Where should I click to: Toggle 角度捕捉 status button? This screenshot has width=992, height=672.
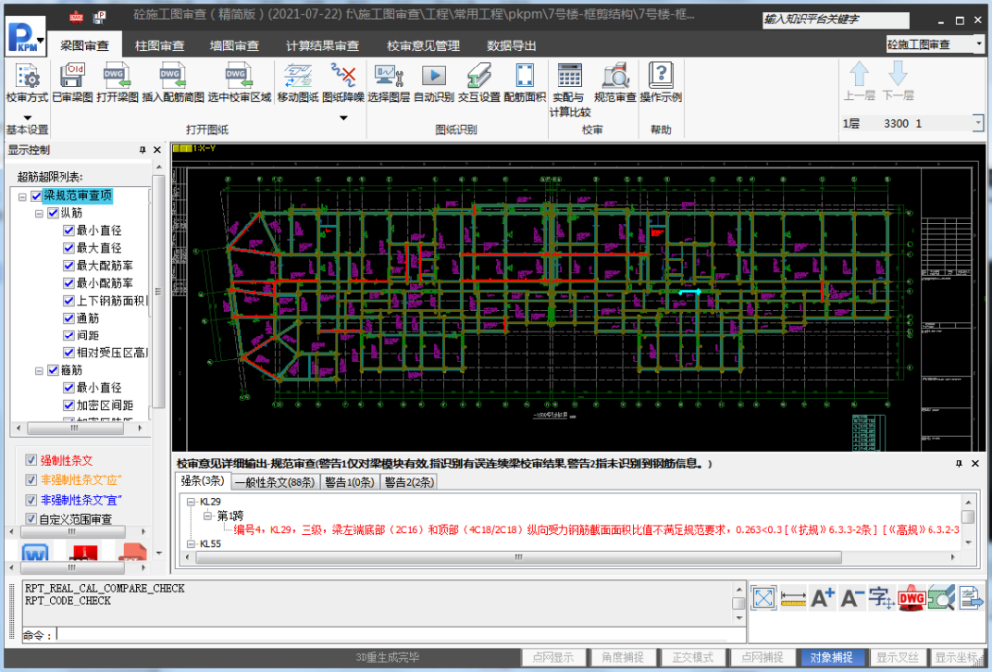(x=623, y=657)
